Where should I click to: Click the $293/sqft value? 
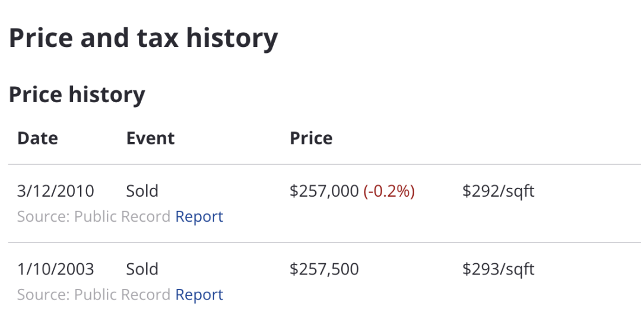click(498, 269)
